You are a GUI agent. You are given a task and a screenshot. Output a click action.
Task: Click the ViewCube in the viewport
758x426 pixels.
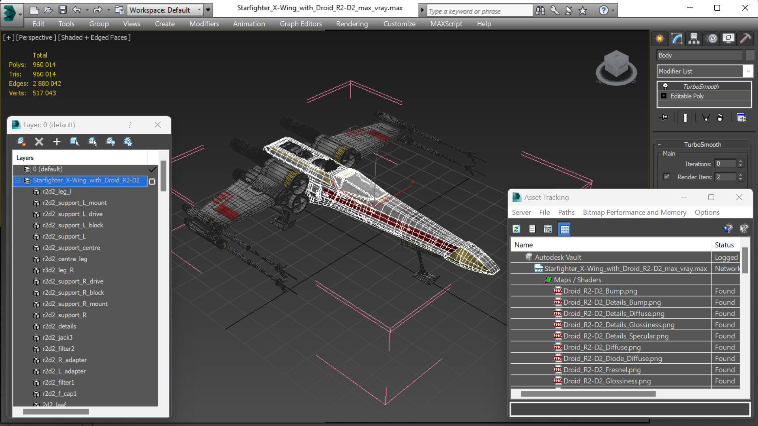click(x=616, y=67)
